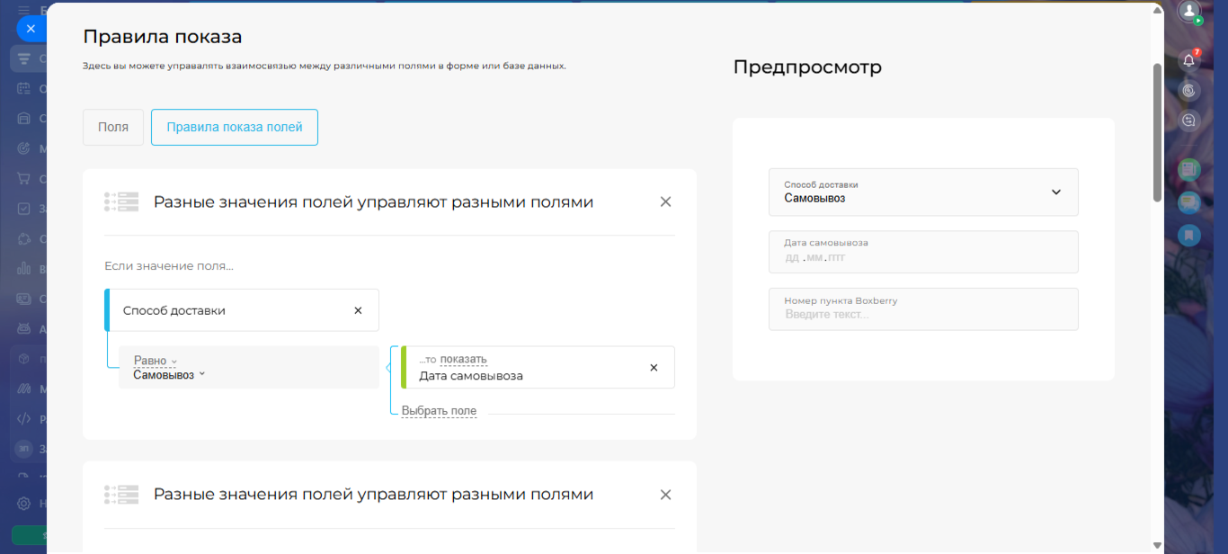
Task: Close the slider panel with blue X button
Action: click(x=31, y=29)
